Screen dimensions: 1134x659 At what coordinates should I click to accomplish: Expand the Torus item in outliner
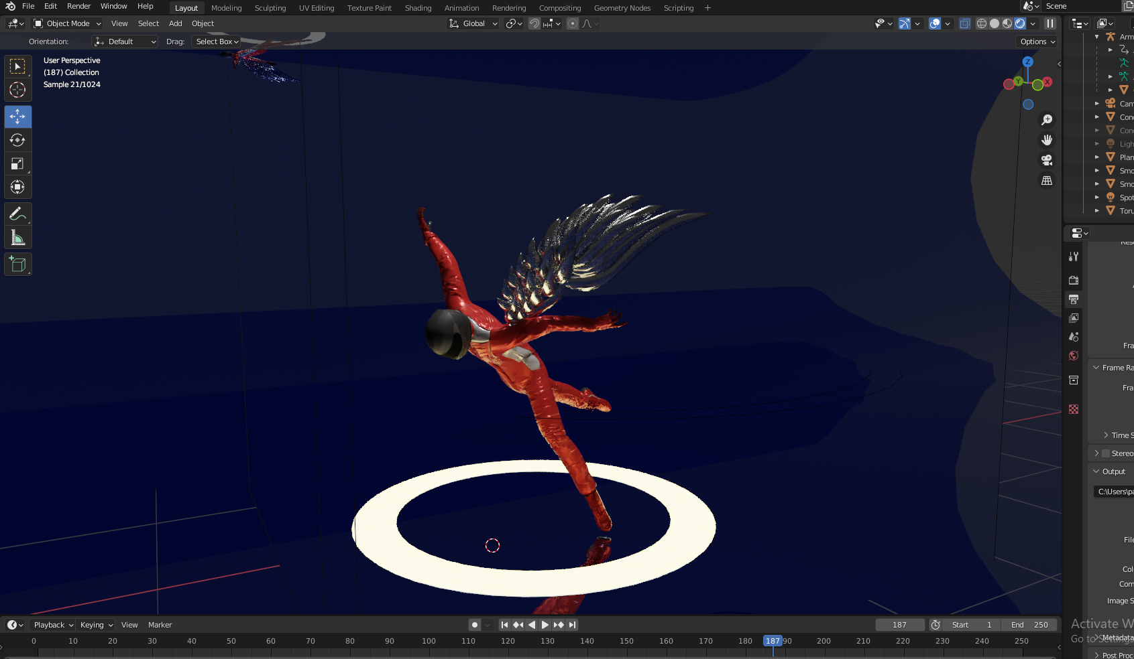pos(1097,211)
